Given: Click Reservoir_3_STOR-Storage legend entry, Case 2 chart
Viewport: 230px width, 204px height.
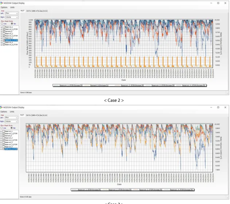Looking at the screenshot, I should coord(160,85).
